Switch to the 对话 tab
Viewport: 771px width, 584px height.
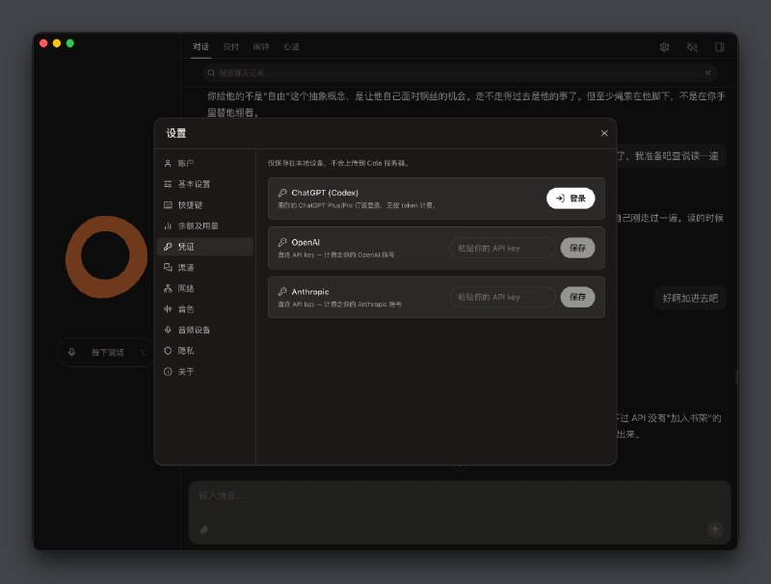coord(200,46)
